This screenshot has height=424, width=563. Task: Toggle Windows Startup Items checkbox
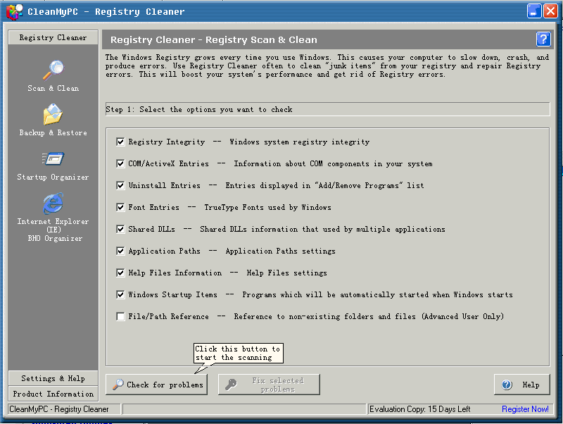coord(120,294)
